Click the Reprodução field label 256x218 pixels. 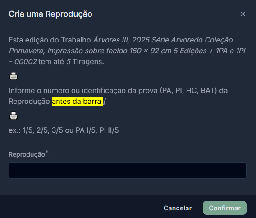[x=27, y=154]
